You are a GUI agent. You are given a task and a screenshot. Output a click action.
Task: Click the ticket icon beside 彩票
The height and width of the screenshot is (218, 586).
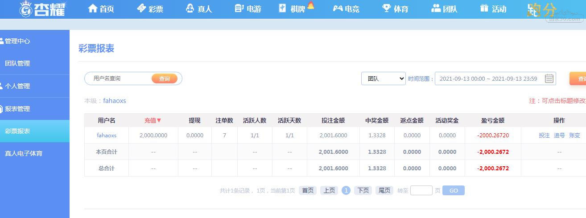(141, 8)
